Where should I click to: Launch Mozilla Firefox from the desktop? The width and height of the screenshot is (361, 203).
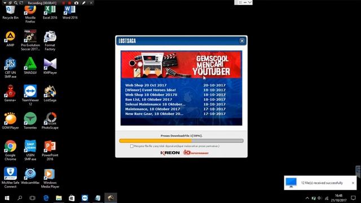click(x=30, y=14)
